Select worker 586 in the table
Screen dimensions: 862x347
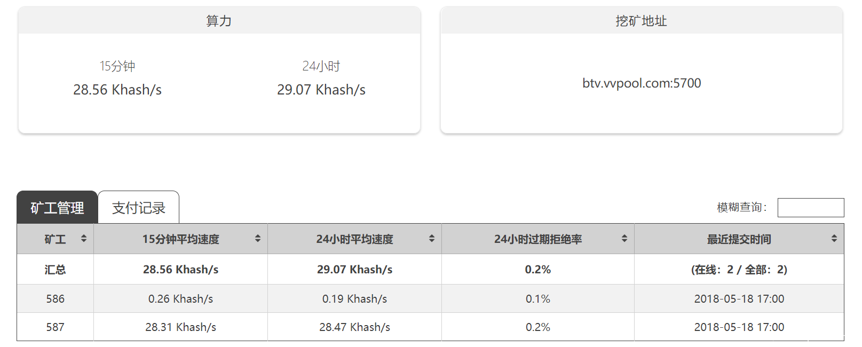55,299
